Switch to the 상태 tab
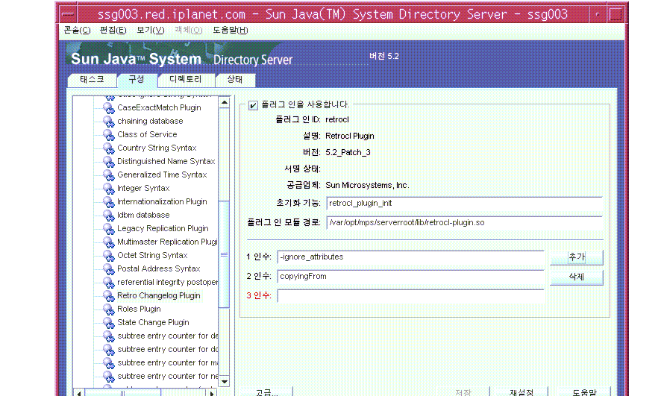The height and width of the screenshot is (396, 664). [234, 80]
